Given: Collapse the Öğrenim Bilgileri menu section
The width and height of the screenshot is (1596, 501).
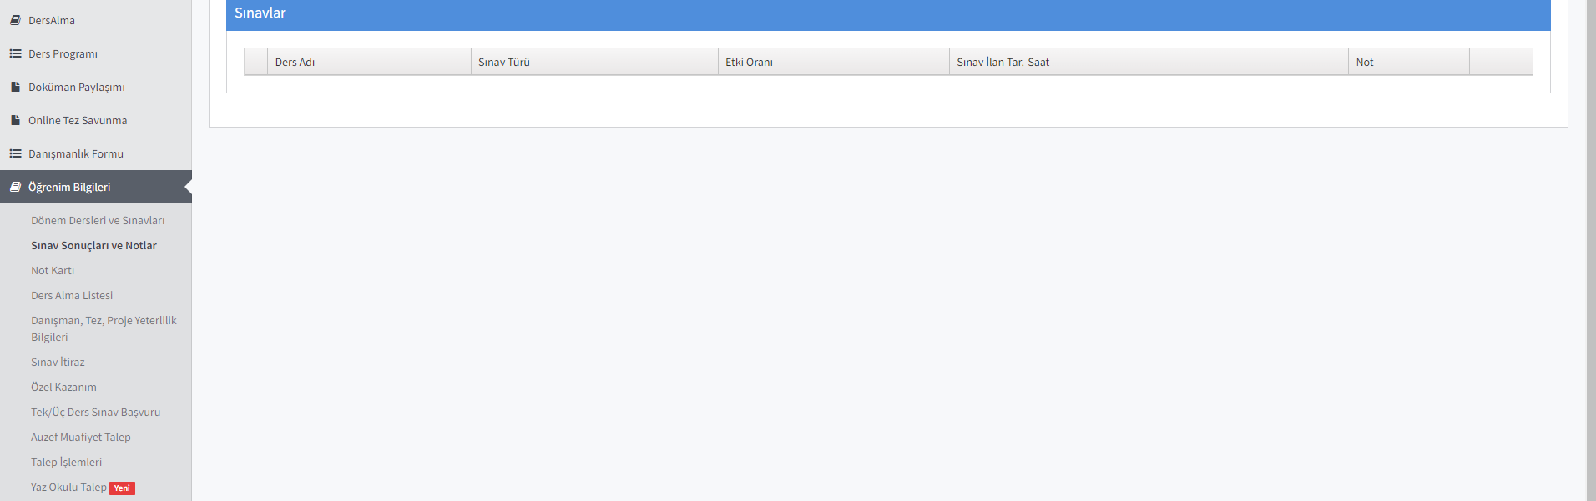Looking at the screenshot, I should pos(69,187).
